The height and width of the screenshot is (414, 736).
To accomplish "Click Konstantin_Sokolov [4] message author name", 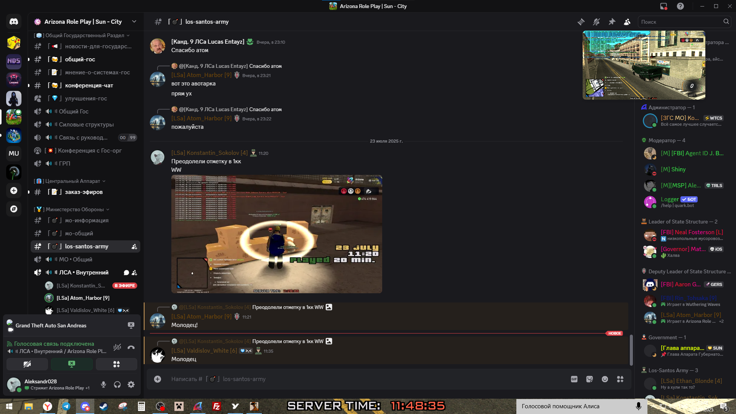I will [209, 153].
